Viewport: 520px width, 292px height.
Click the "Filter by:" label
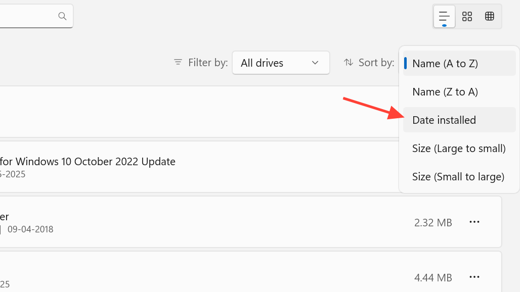(208, 63)
